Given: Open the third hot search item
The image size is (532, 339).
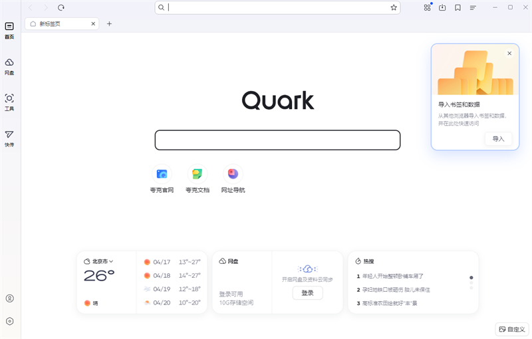Looking at the screenshot, I should coord(387,303).
